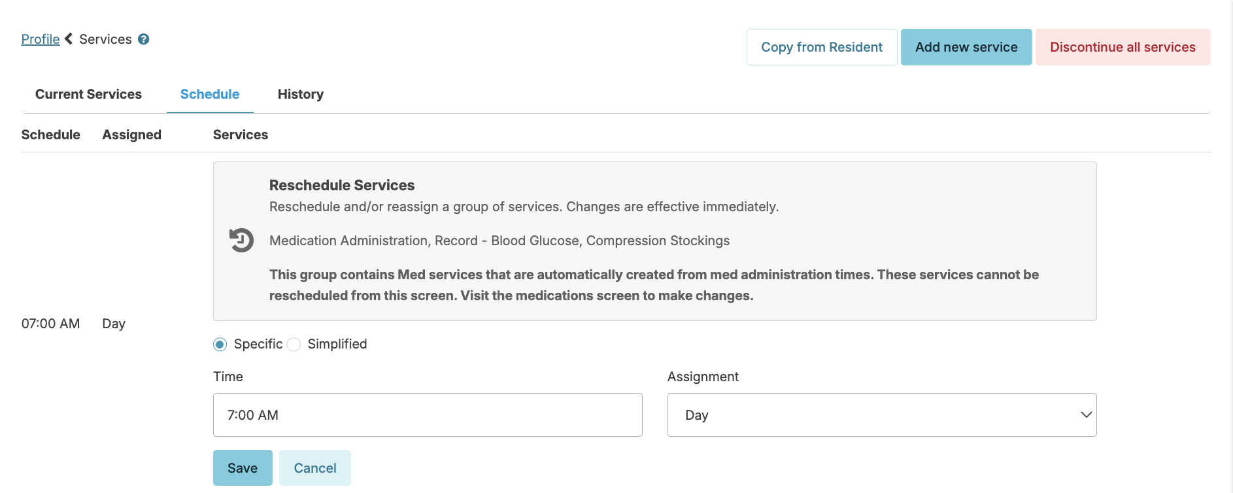Click the back chevron beside Profile

click(69, 39)
